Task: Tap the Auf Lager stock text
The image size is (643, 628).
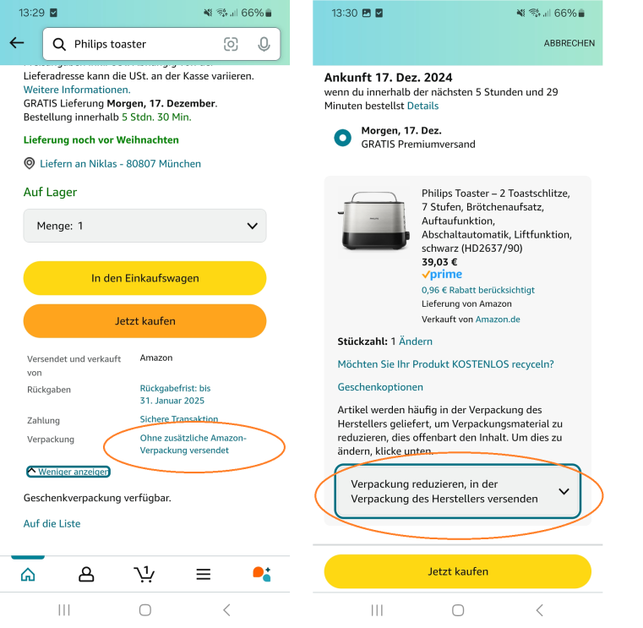Action: coord(50,192)
